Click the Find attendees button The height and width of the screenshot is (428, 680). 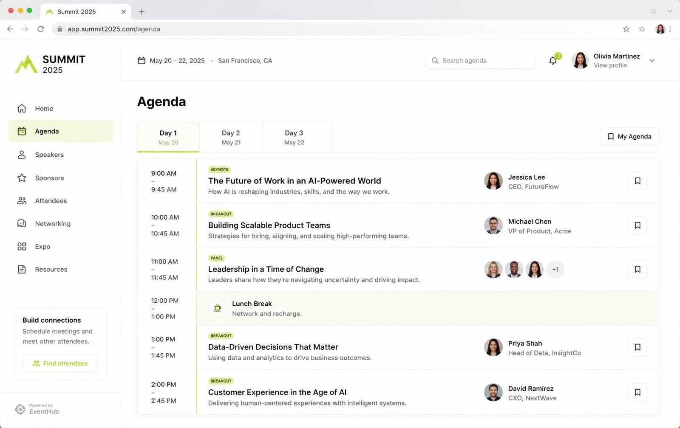click(x=60, y=363)
